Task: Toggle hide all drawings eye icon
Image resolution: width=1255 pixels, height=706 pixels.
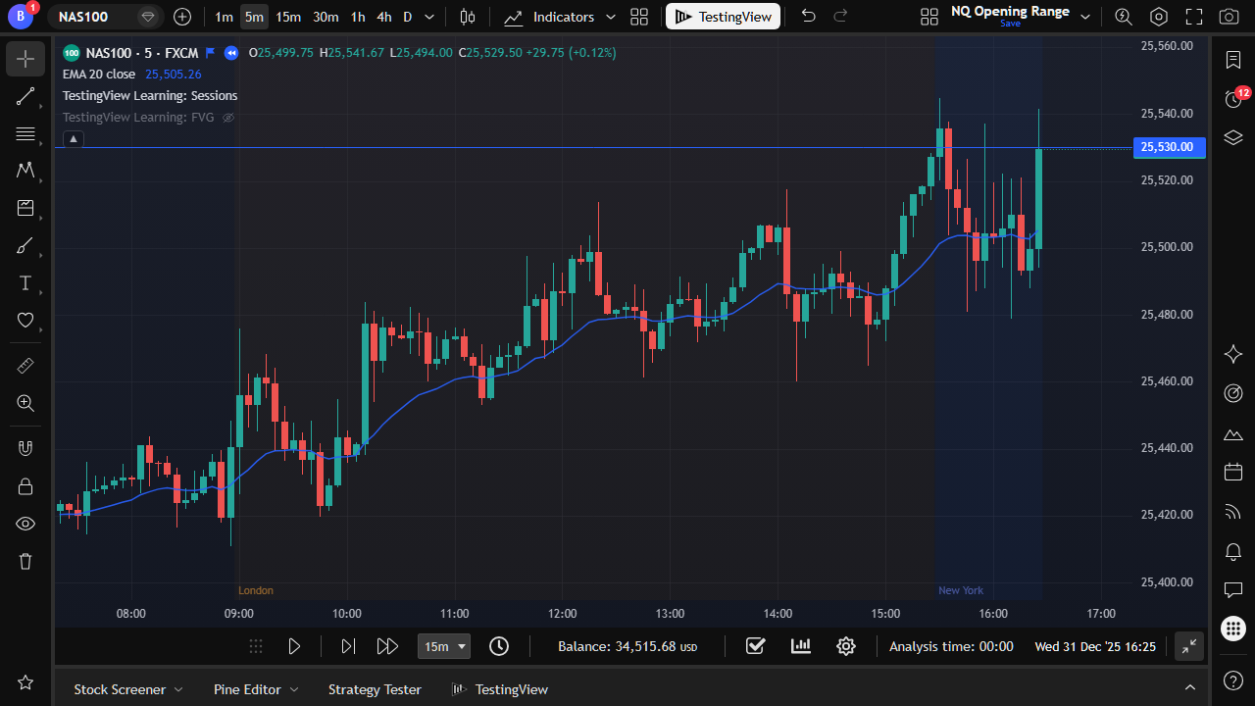Action: point(25,524)
